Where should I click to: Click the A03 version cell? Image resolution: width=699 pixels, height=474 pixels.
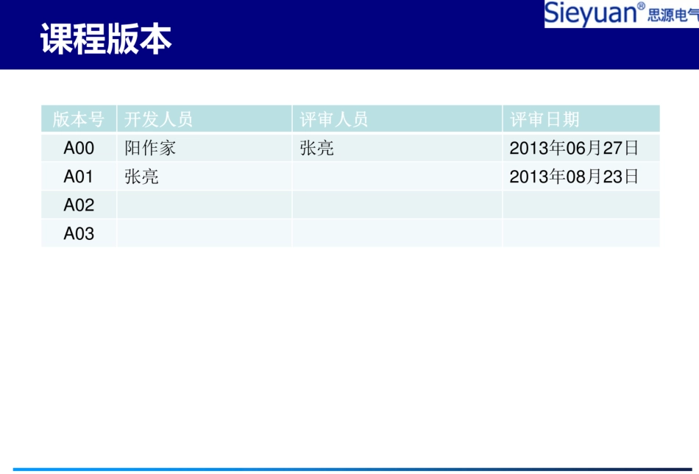(79, 233)
